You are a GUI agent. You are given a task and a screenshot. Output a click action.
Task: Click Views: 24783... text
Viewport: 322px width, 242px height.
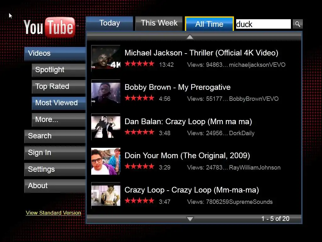pos(208,168)
